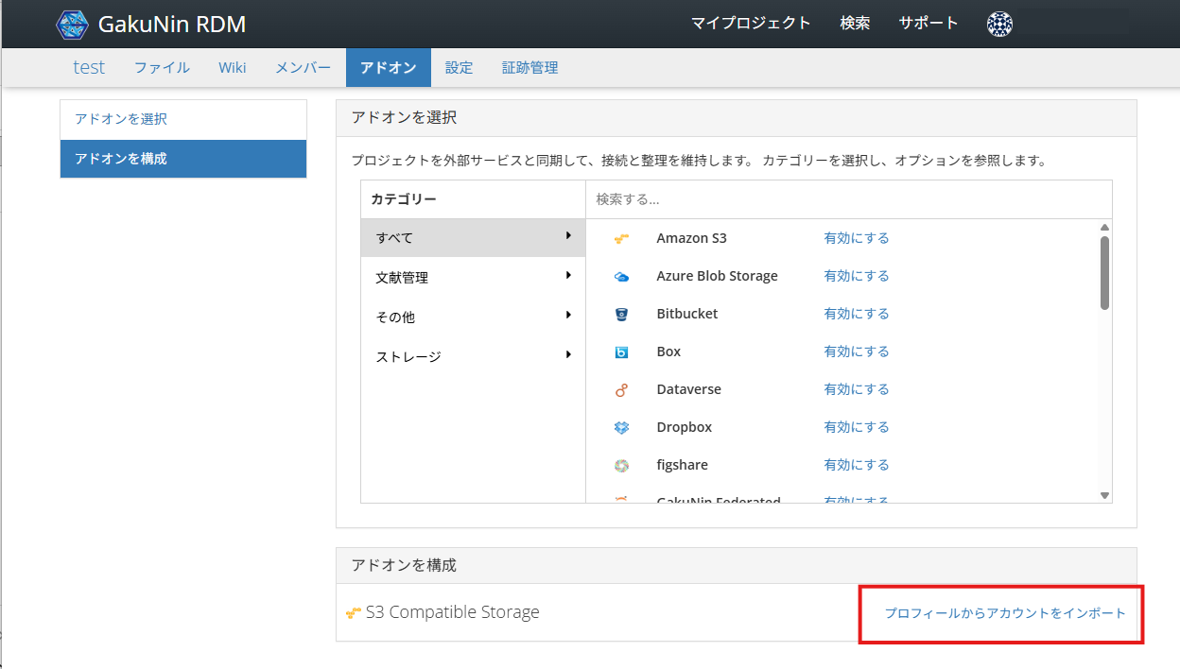Click the Amazon S3 icon

tap(621, 239)
